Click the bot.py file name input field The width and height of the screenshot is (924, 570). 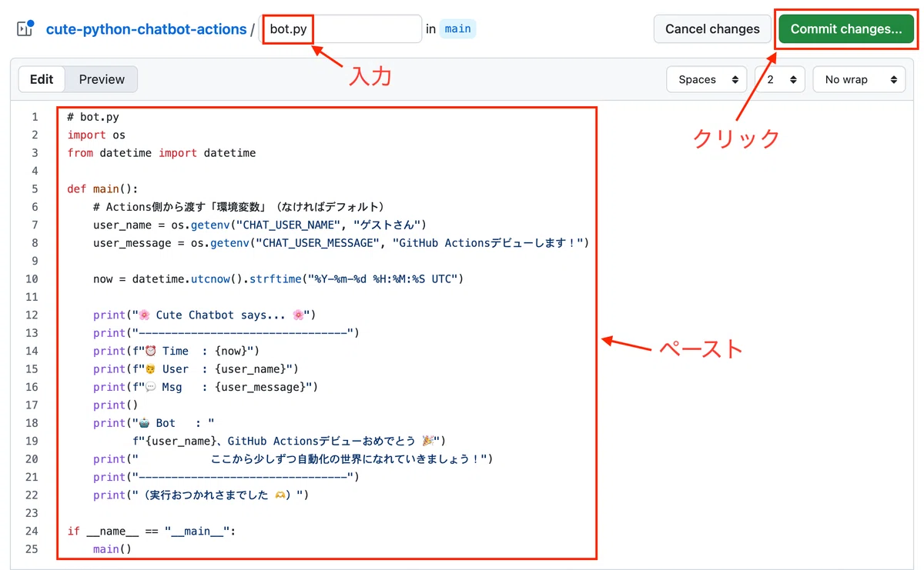pos(342,29)
